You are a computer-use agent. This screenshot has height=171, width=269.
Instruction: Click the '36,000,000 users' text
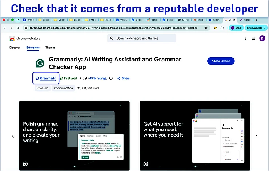click(x=88, y=88)
